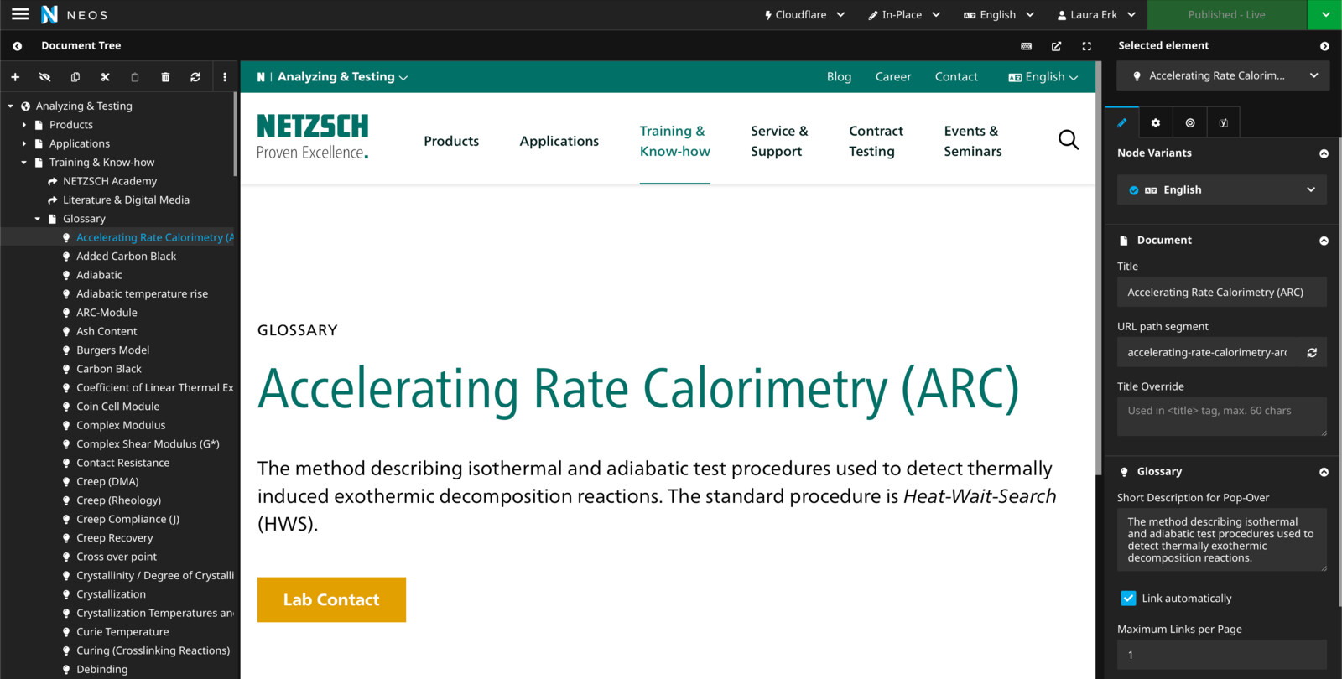Viewport: 1342px width, 679px height.
Task: Click the lightbulb icon of Added Carbon Black
Action: [66, 257]
